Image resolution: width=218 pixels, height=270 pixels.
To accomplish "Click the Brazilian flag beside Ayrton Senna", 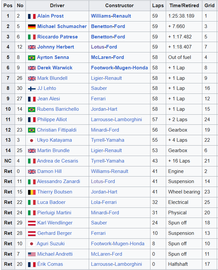I will 32,58.
